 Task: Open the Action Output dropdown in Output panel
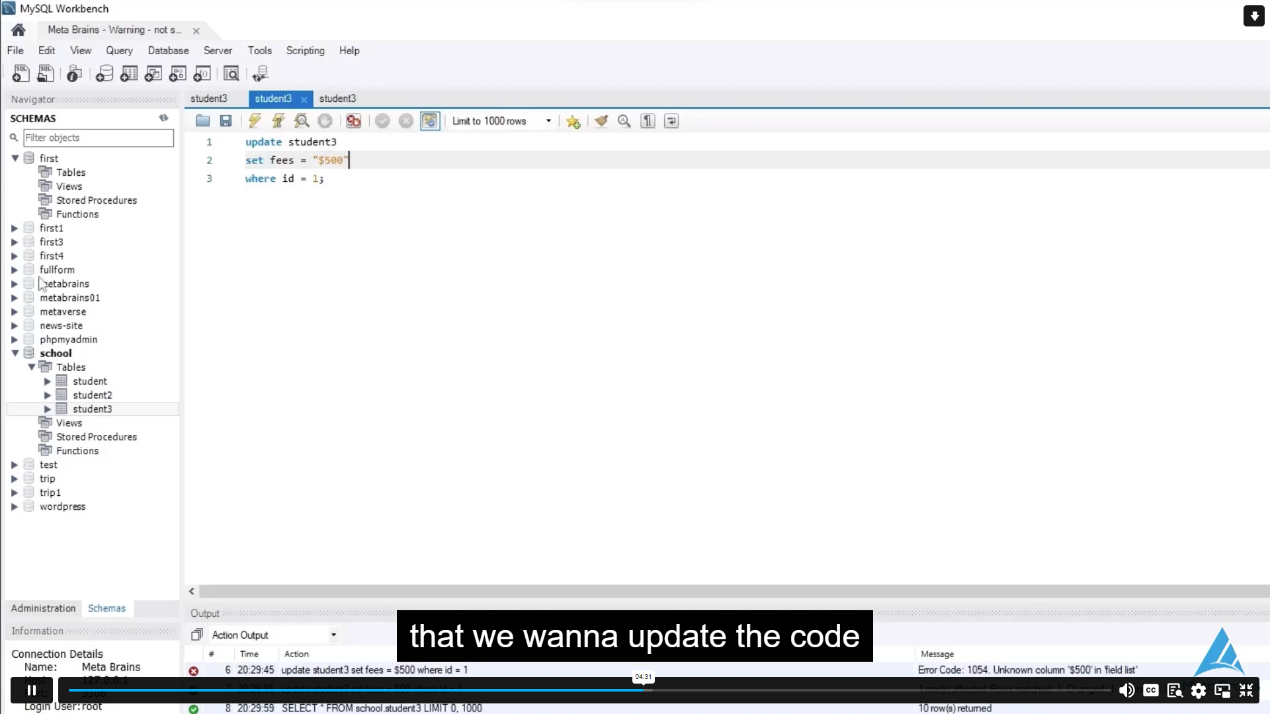tap(334, 635)
